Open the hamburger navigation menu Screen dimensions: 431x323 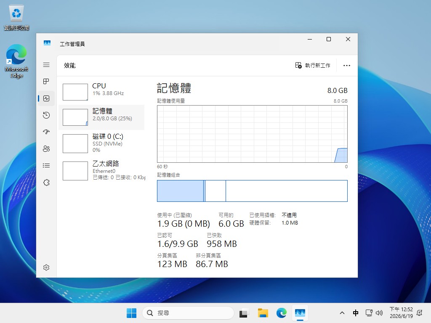(46, 65)
